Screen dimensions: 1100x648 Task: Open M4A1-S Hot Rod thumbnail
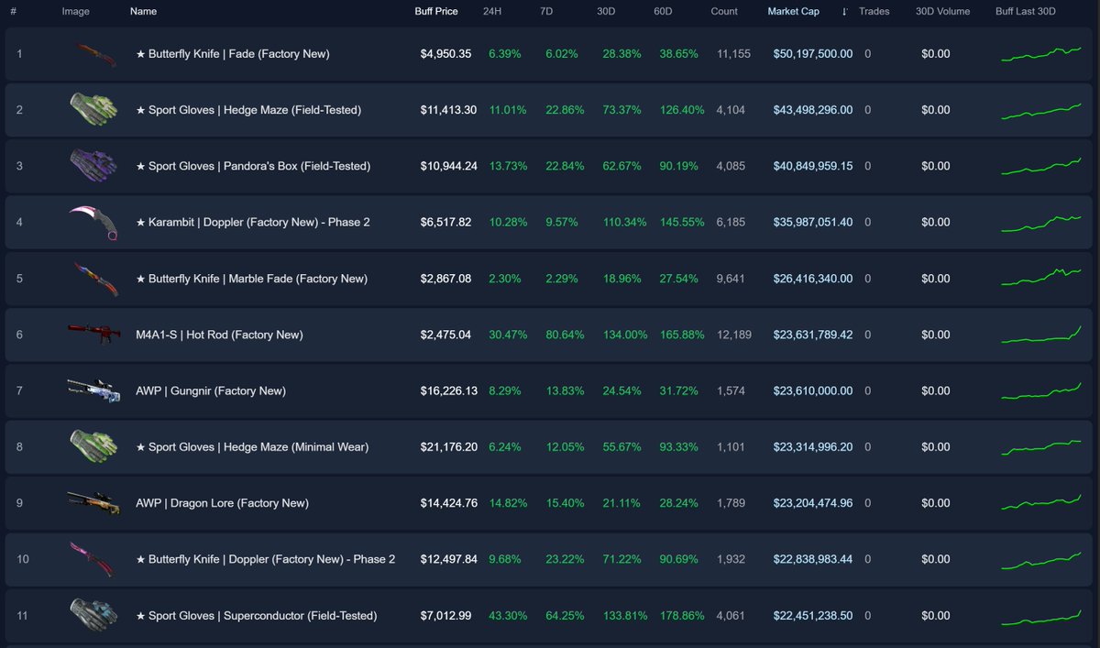[x=93, y=335]
